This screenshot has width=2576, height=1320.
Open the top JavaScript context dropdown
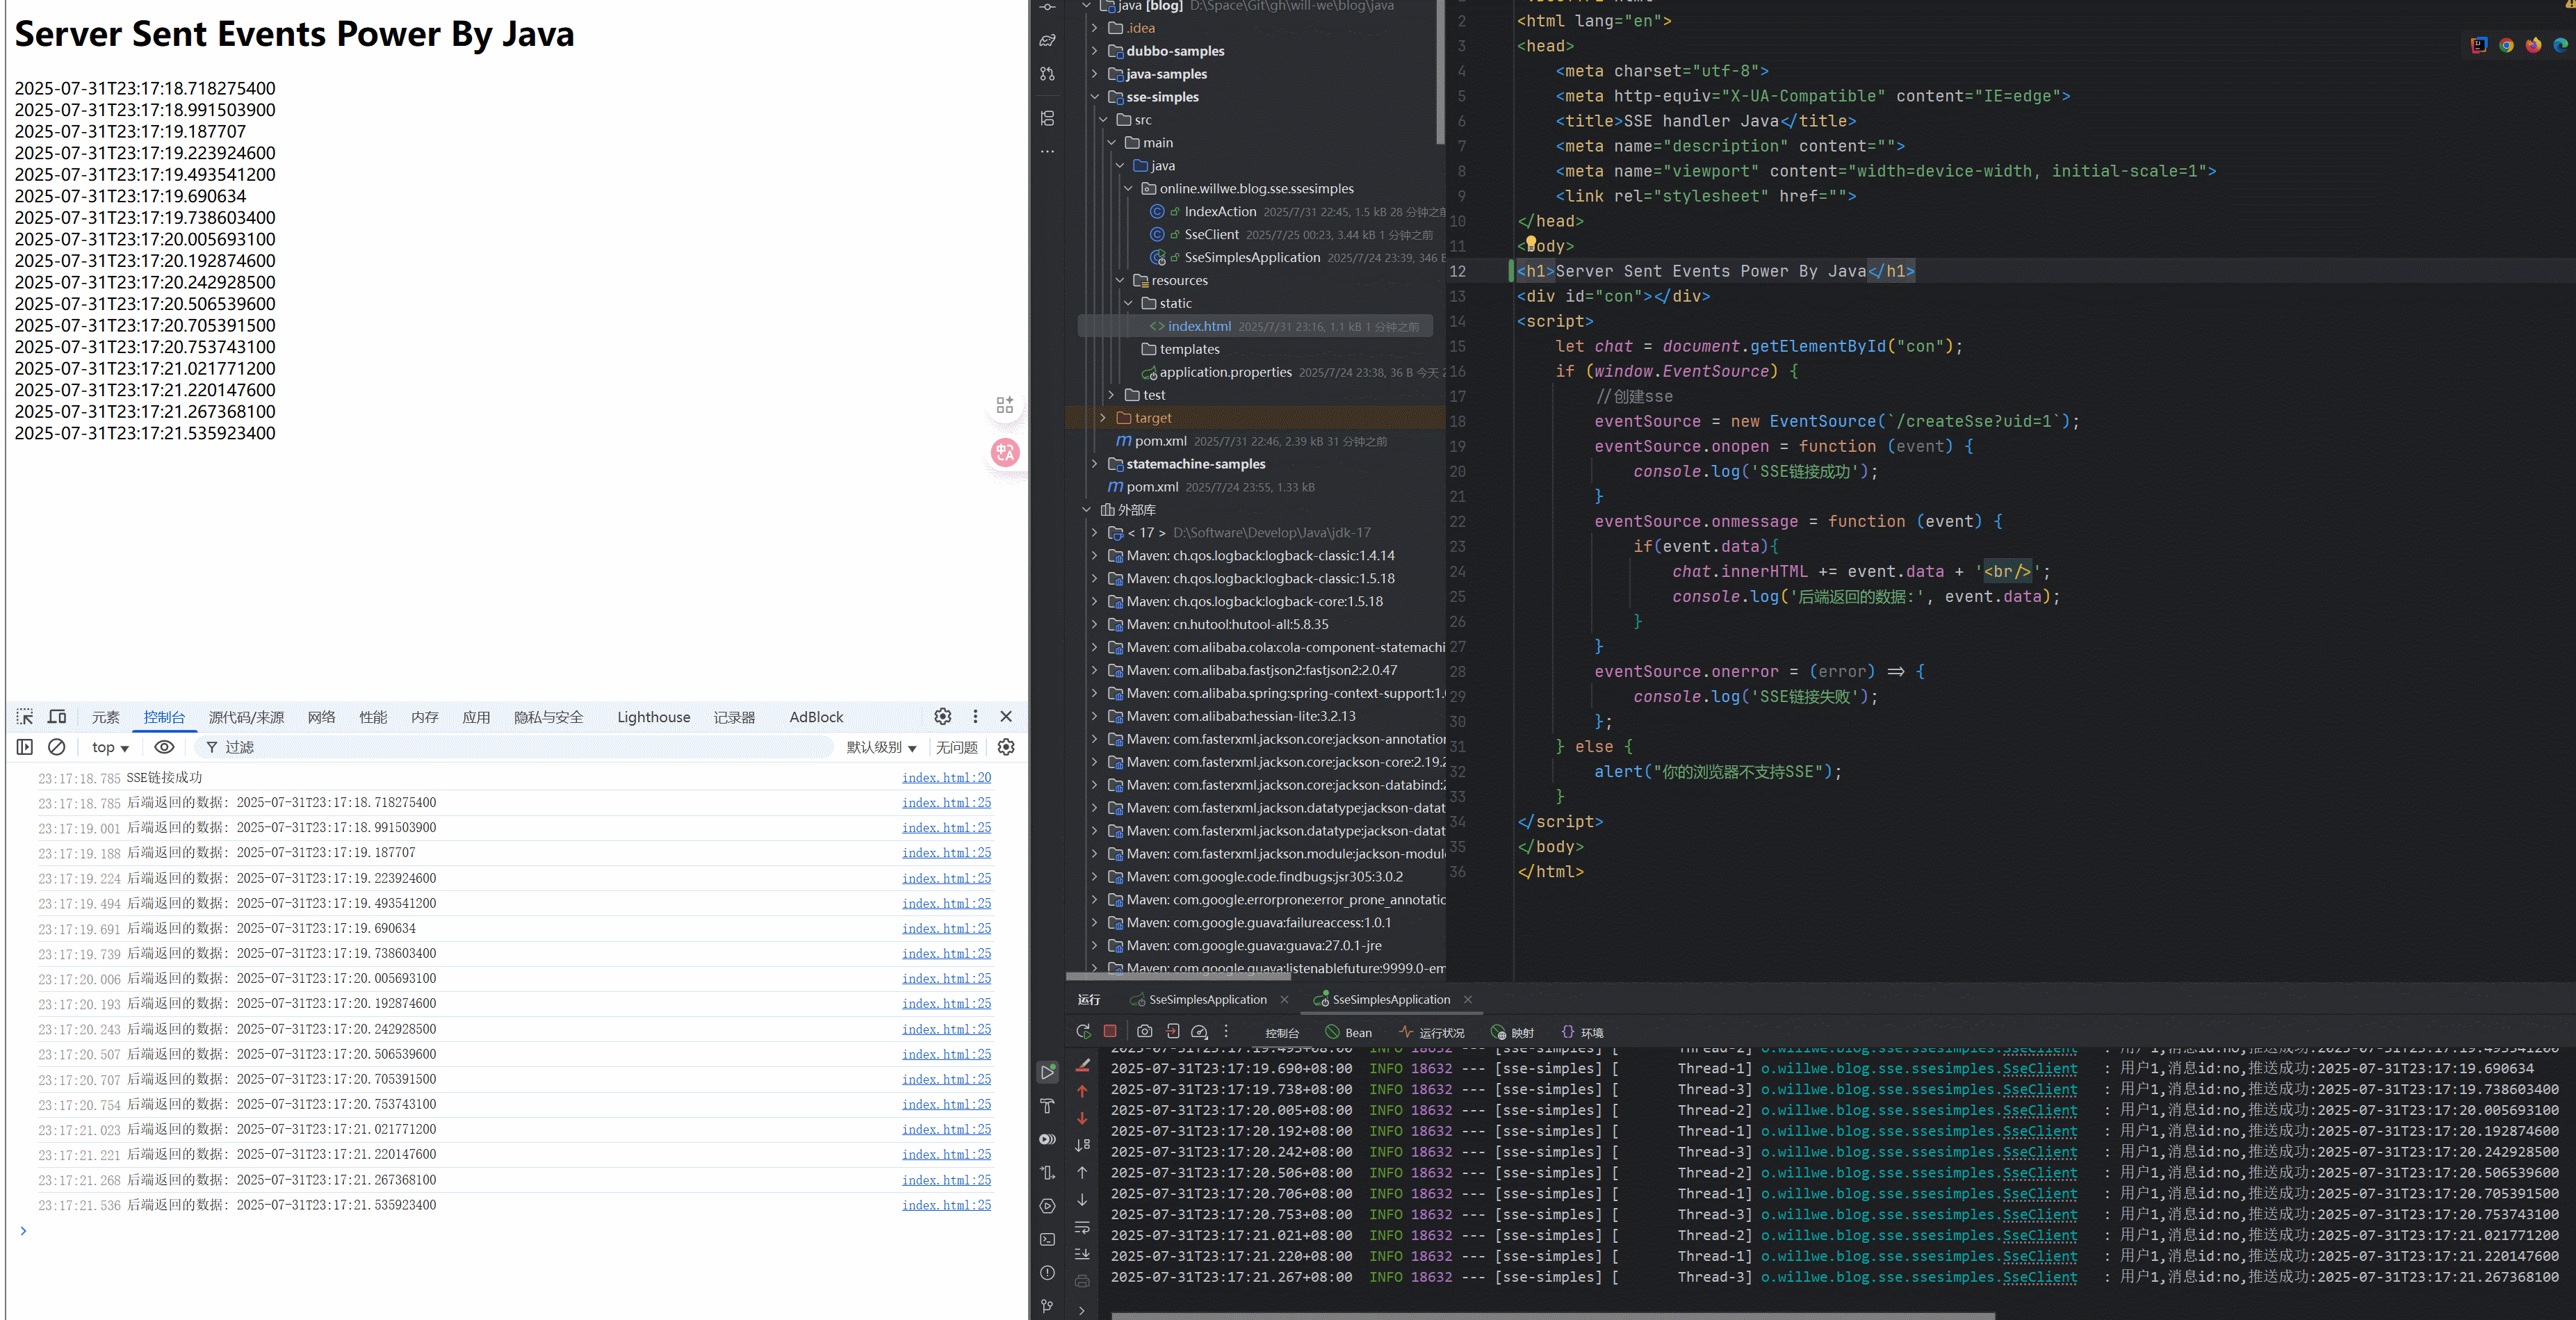coord(110,747)
